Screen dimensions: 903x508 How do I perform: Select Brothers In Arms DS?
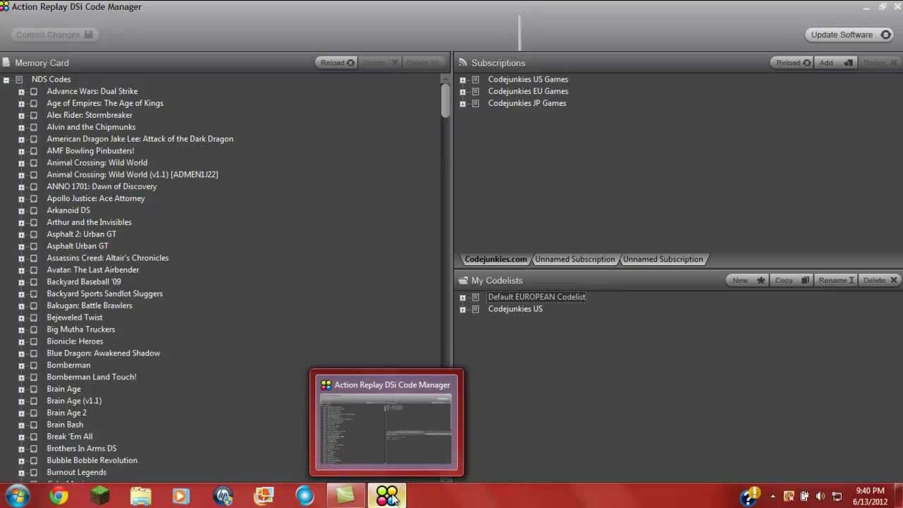coord(81,449)
